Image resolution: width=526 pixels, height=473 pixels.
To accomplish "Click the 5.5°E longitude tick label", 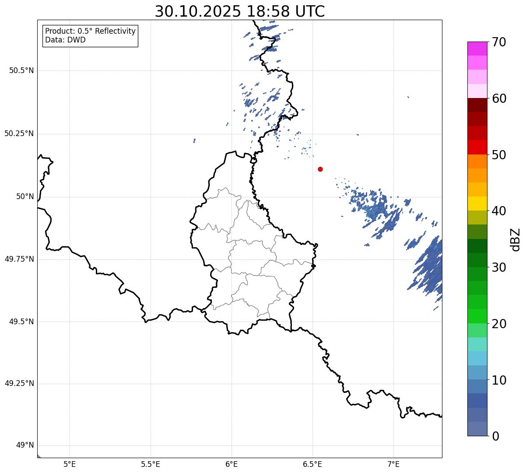I will (151, 464).
